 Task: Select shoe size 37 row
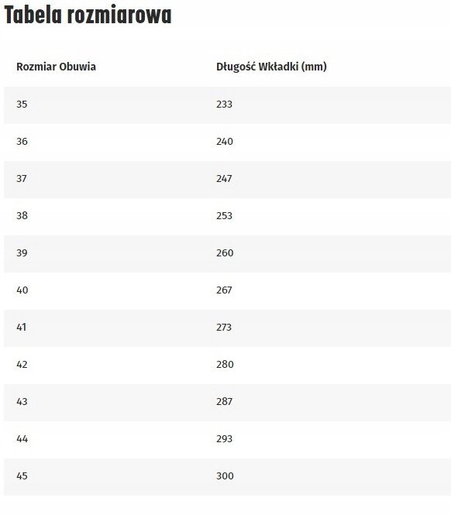click(x=227, y=179)
